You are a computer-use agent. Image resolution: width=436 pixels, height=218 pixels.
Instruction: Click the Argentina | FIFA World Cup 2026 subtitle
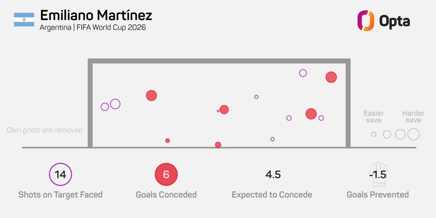(93, 27)
